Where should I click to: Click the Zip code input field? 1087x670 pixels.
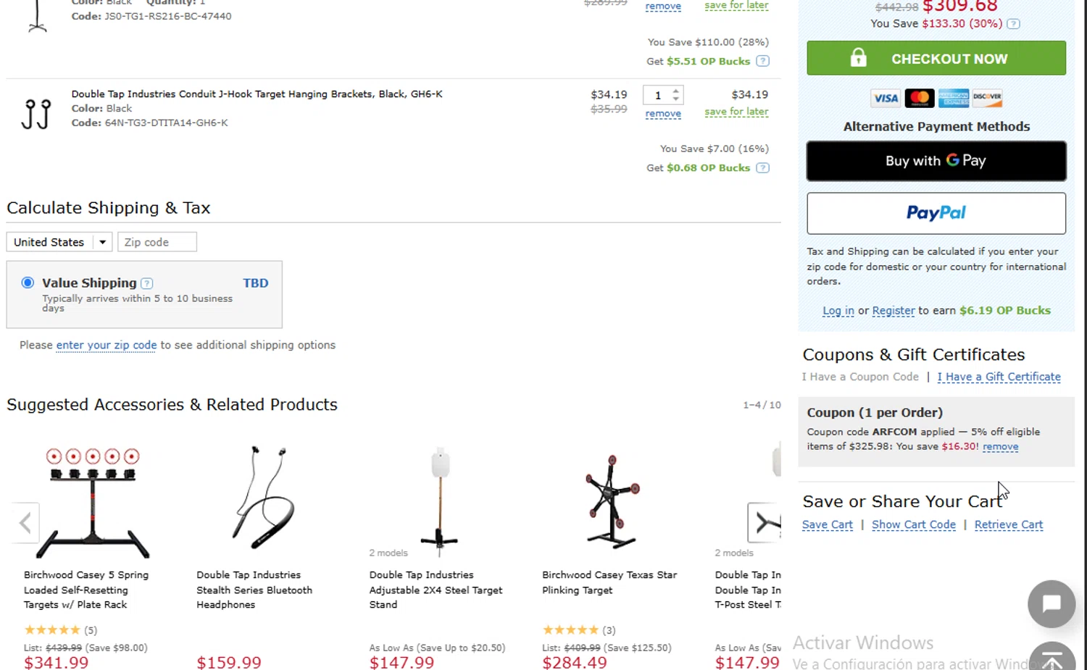pos(157,242)
